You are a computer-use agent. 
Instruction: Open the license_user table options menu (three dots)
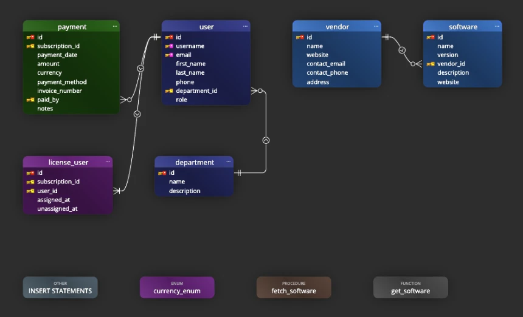click(108, 162)
